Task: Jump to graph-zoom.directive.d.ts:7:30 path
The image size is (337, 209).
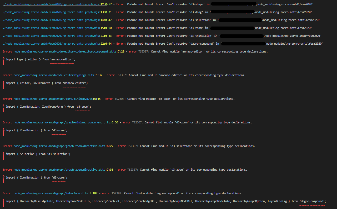Action: point(63,170)
